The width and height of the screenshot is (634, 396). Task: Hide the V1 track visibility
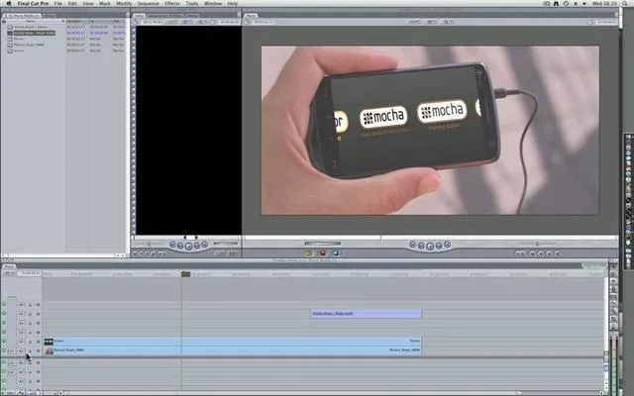click(x=4, y=350)
